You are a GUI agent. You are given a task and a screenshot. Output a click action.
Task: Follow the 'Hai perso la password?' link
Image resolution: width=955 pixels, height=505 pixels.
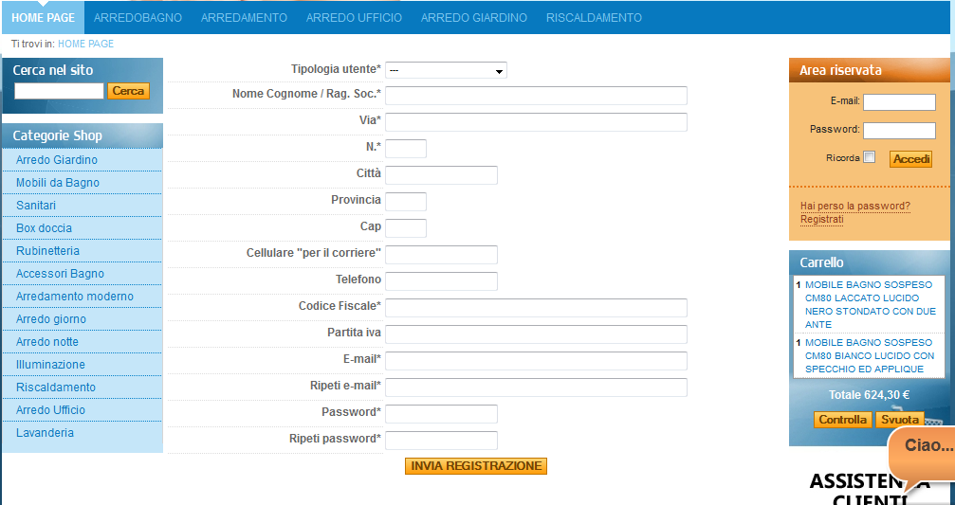coord(854,206)
